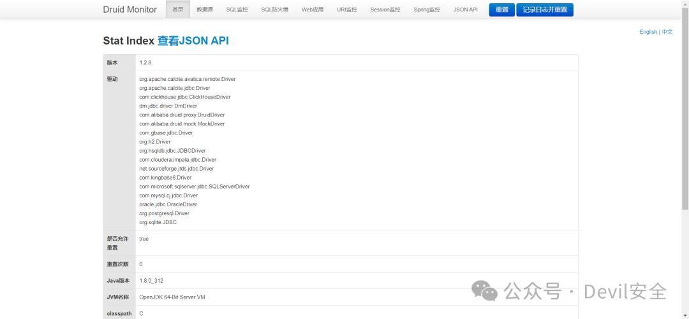Click the 重置次数 row label

point(118,264)
